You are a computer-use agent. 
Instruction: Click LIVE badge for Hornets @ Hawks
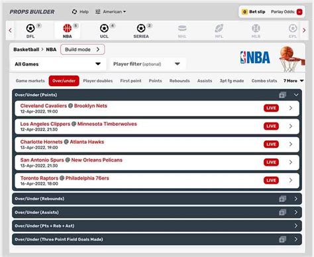[x=271, y=144]
